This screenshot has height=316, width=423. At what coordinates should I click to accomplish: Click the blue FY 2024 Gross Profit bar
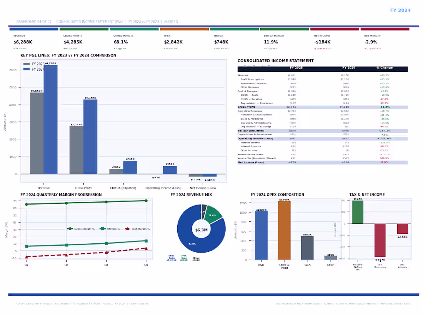pos(90,137)
